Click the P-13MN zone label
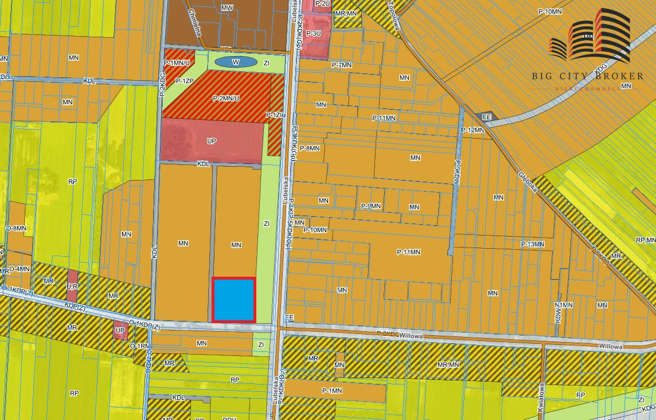 (x=532, y=244)
